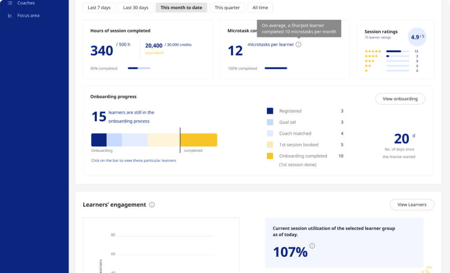Image resolution: width=450 pixels, height=273 pixels.
Task: Choose the All time filter
Action: pyautogui.click(x=260, y=8)
